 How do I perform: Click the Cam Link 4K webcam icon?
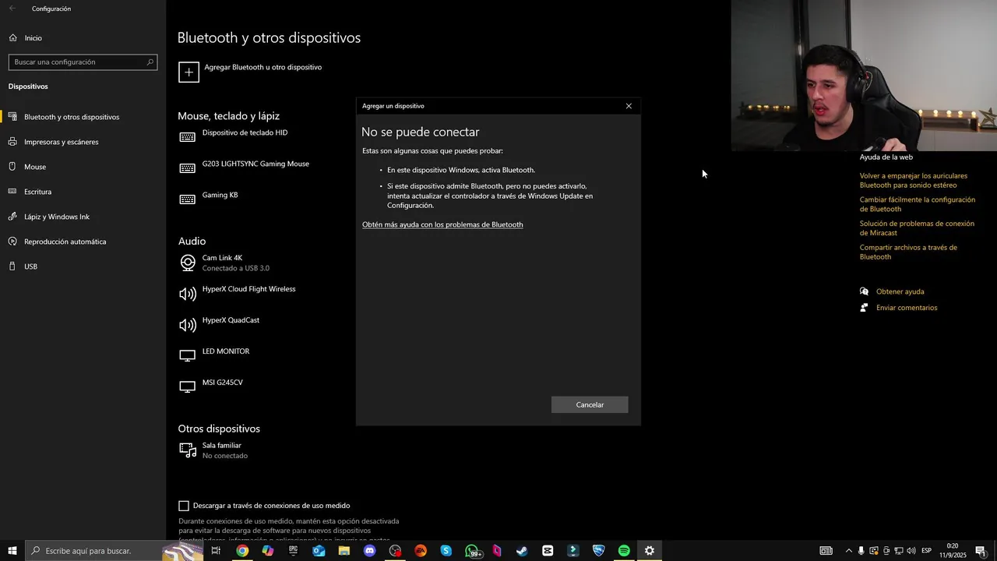click(x=188, y=263)
